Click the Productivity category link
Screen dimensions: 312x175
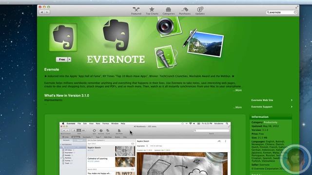click(x=271, y=122)
